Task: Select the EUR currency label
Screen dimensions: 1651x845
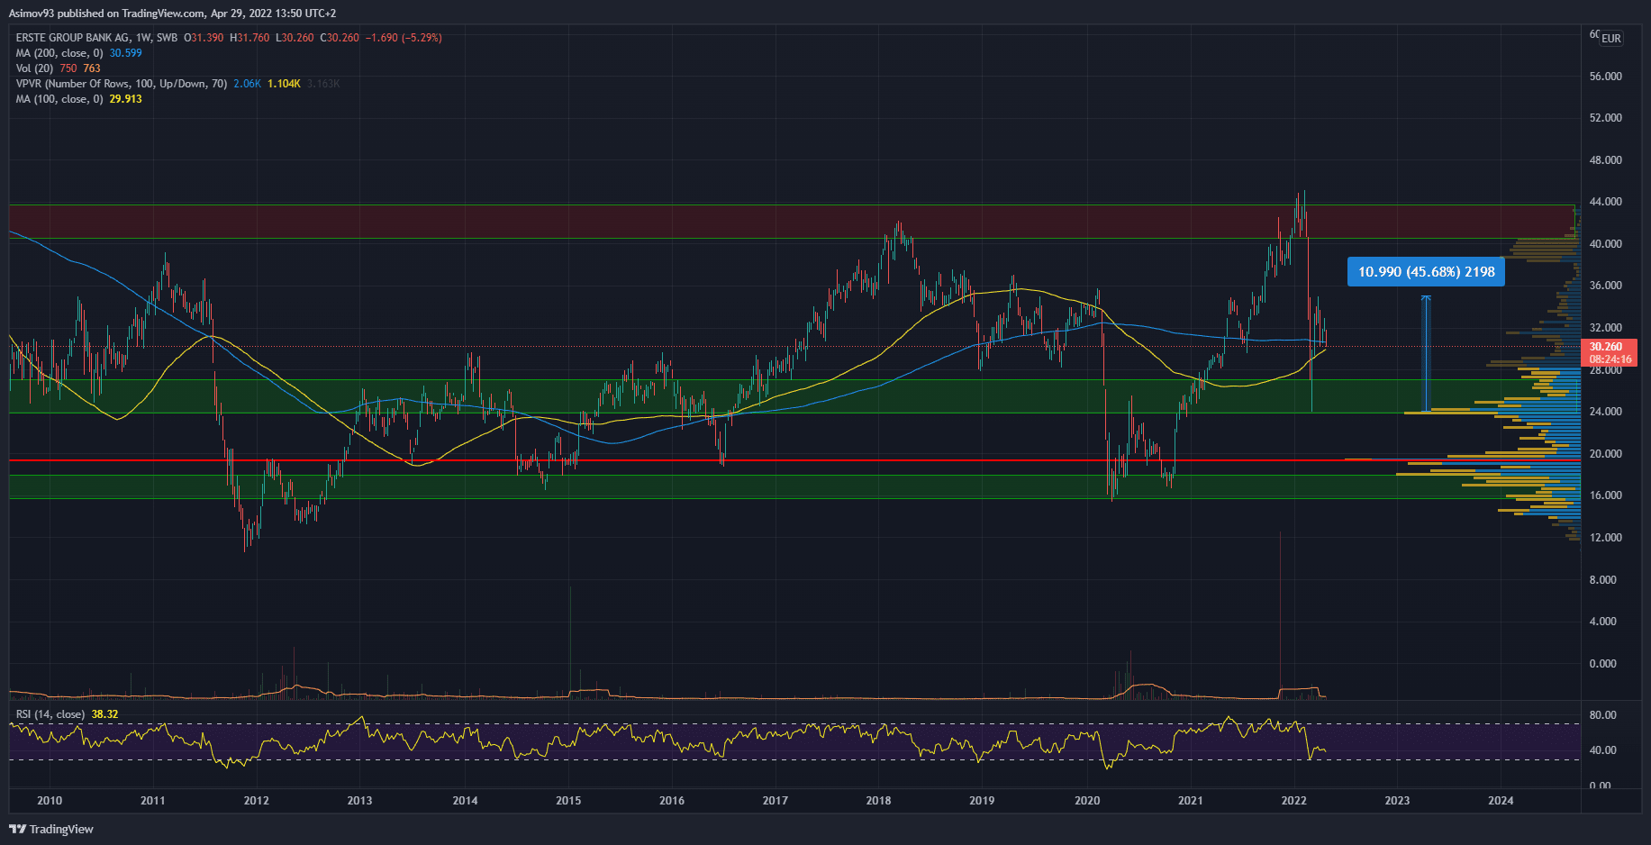Action: pyautogui.click(x=1610, y=39)
